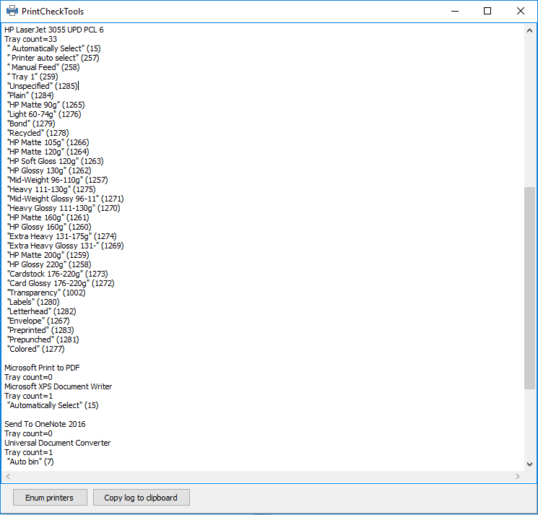Click the log line "Preprinted" (1283)
The image size is (538, 515).
point(40,330)
